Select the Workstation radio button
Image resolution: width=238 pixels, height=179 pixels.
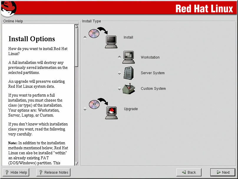point(119,57)
